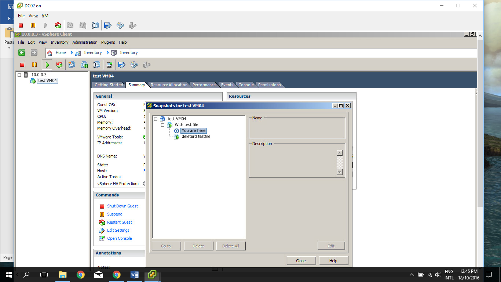
Task: Open the File menu of the DC02 window
Action: (21, 16)
